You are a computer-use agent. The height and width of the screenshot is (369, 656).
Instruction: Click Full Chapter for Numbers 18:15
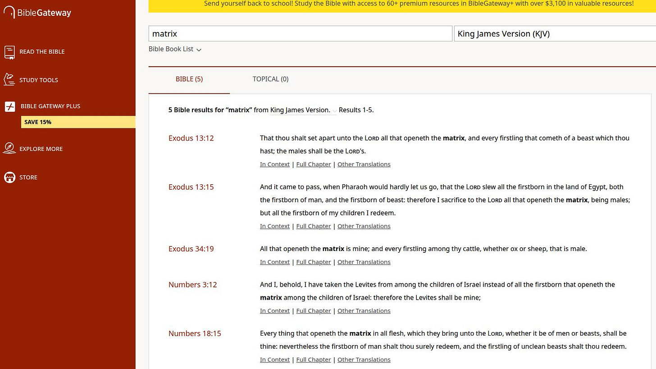[314, 360]
